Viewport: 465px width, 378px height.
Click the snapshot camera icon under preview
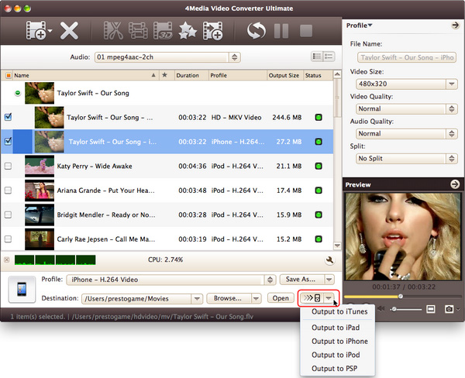pyautogui.click(x=448, y=309)
